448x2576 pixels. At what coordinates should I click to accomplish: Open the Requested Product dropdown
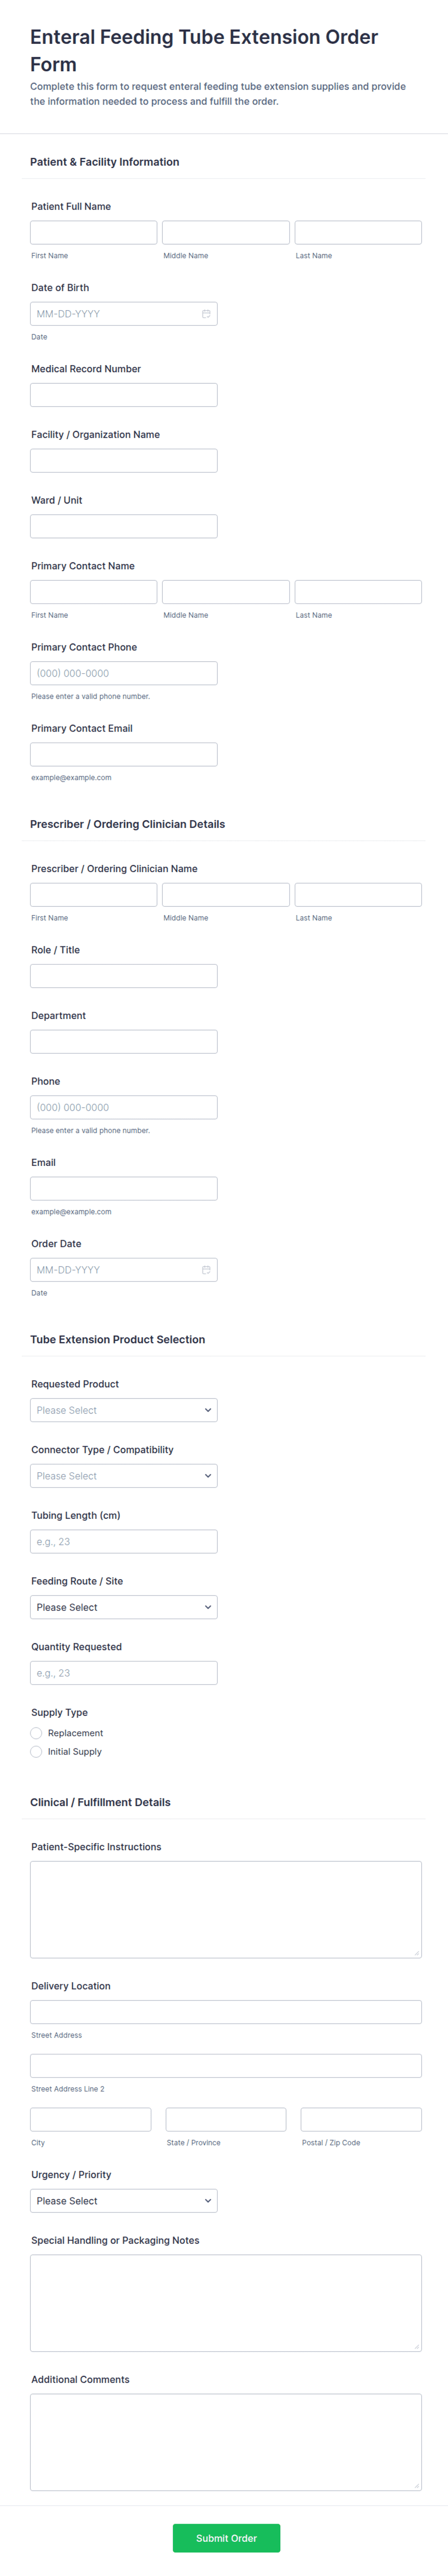tap(123, 1410)
